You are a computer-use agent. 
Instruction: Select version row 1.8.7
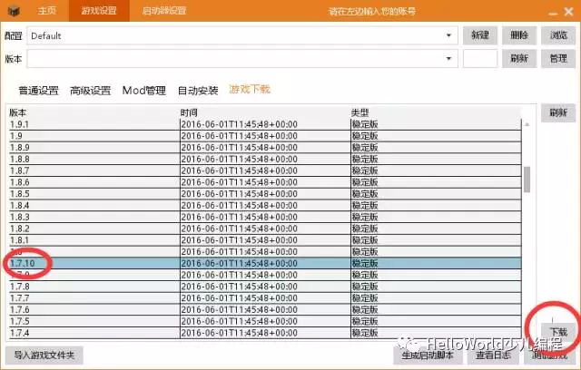point(265,170)
